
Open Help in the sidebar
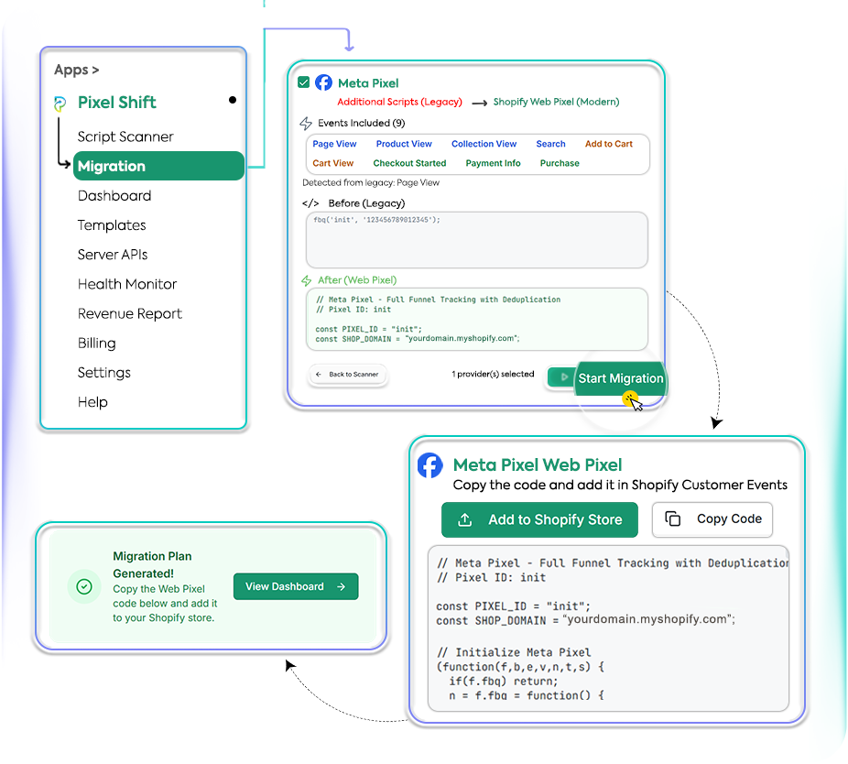[92, 402]
